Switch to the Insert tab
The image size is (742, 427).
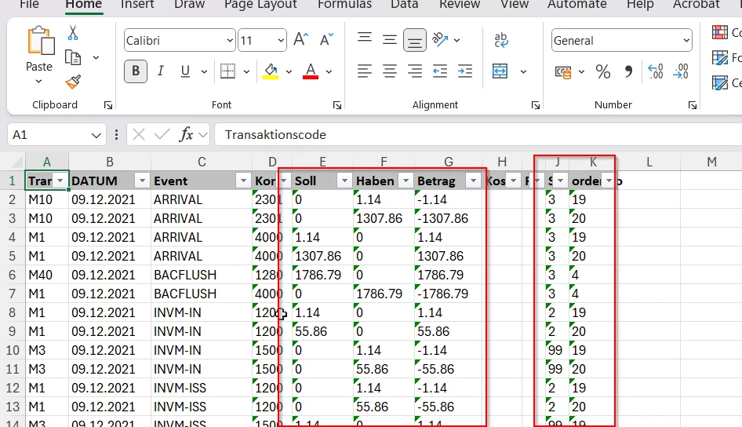pyautogui.click(x=137, y=5)
